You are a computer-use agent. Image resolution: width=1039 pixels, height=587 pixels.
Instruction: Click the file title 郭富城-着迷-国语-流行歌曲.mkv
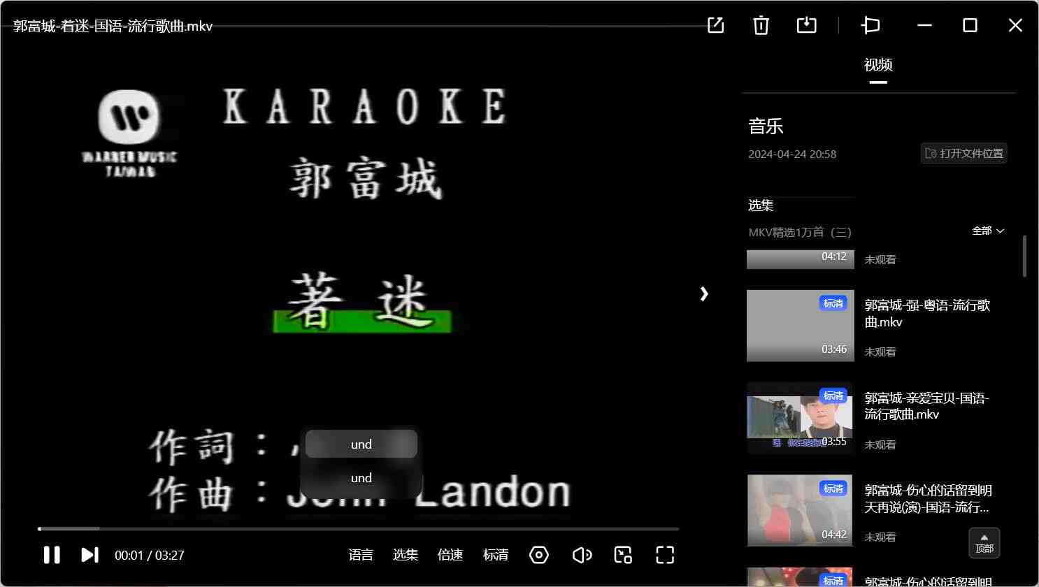click(113, 26)
